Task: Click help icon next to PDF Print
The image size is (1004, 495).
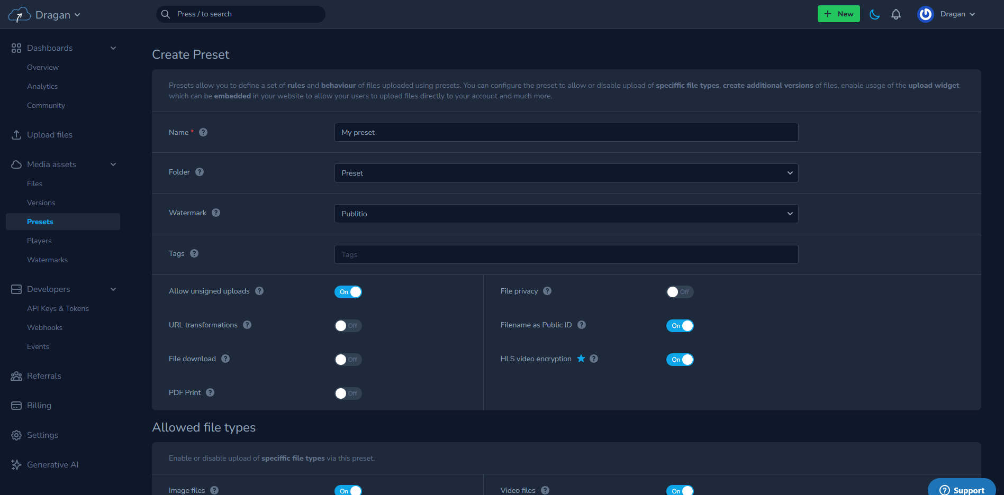Action: click(210, 392)
